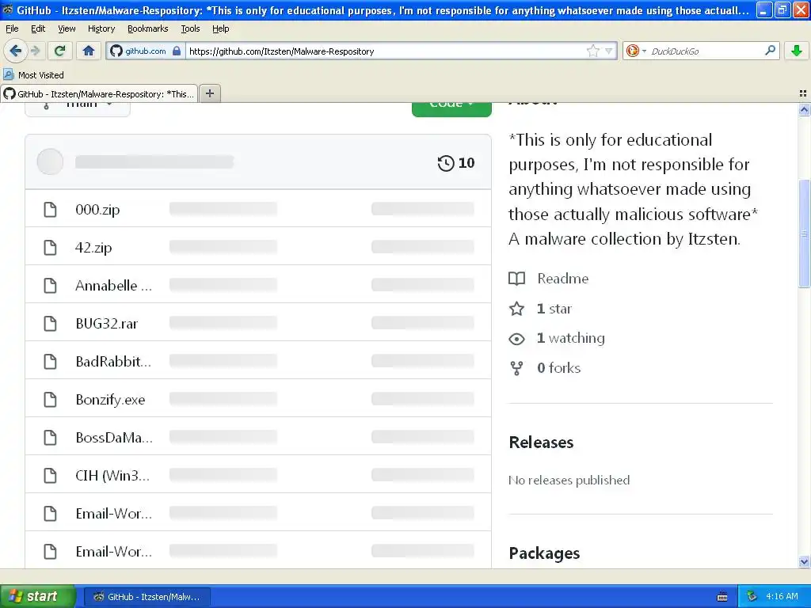Open the 0 forks link

558,368
